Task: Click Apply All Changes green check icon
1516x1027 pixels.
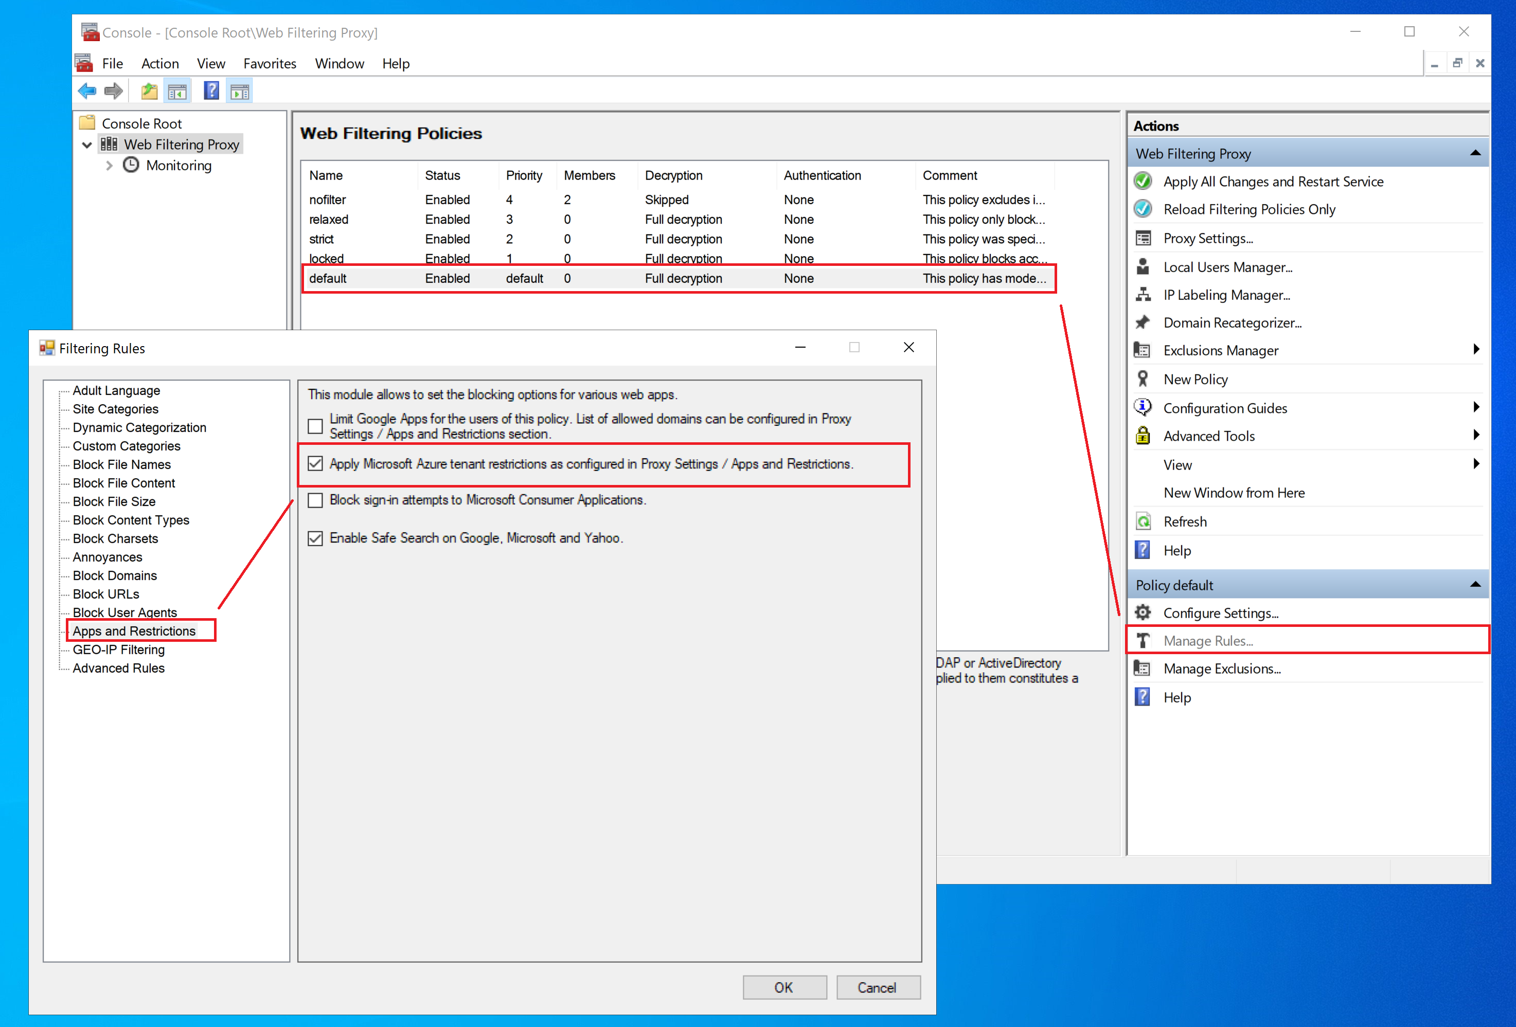Action: 1143,181
